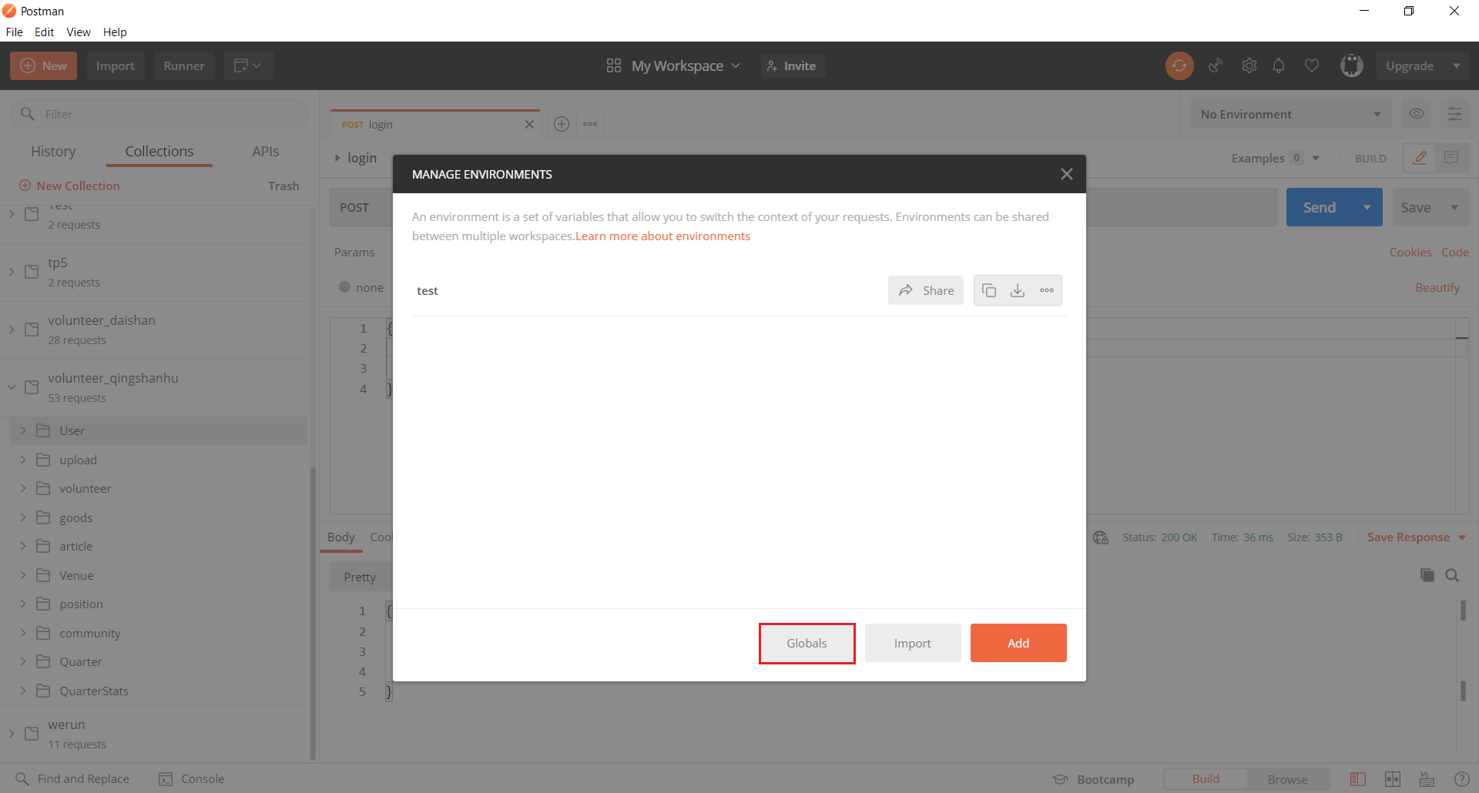1479x793 pixels.
Task: Create new item with New button
Action: tap(43, 66)
